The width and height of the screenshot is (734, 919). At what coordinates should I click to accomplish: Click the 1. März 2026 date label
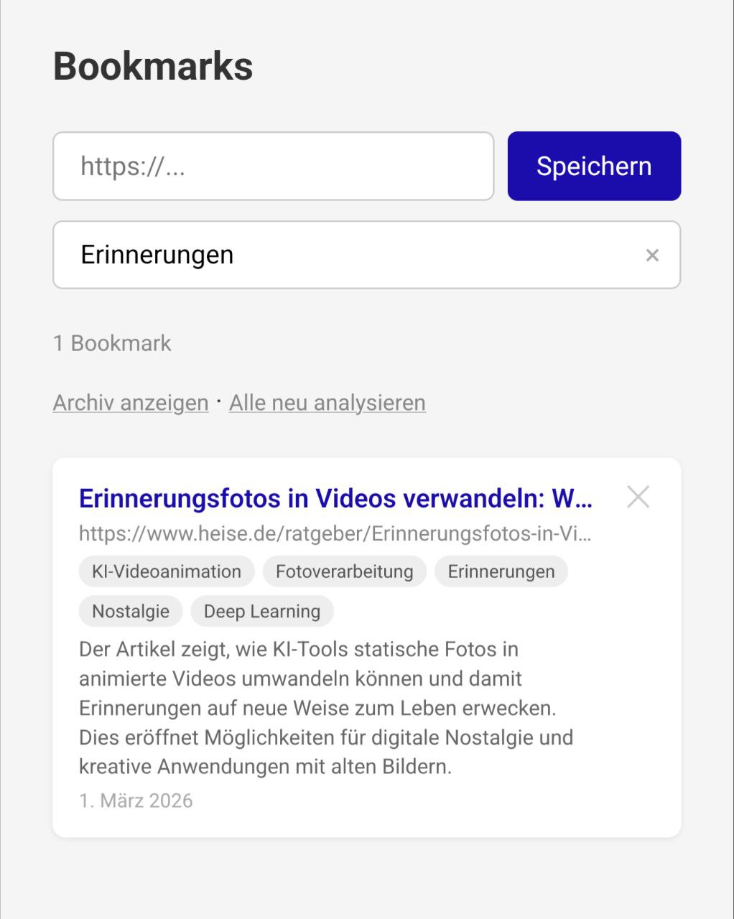[136, 800]
